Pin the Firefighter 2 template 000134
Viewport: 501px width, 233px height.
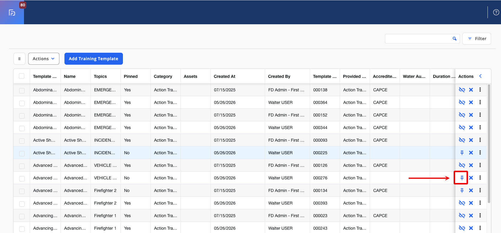tap(462, 190)
